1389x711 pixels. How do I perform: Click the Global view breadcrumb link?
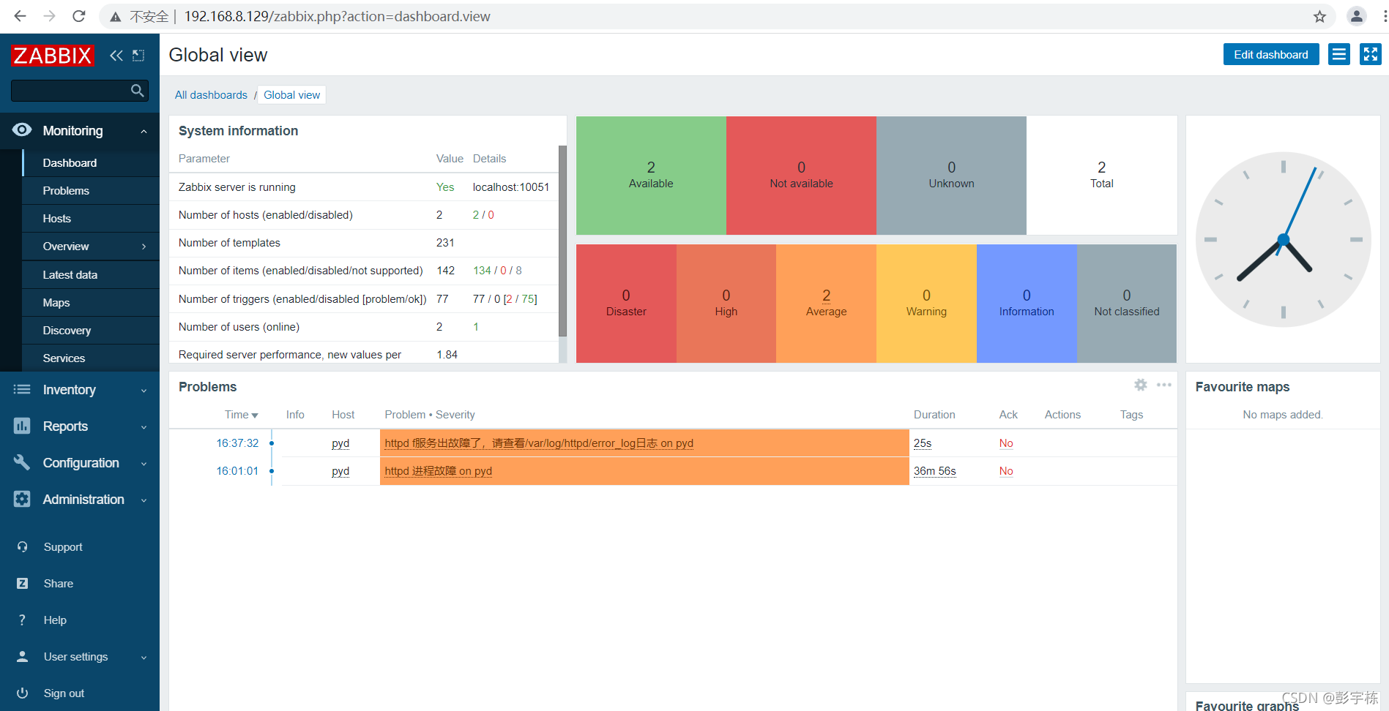[291, 95]
